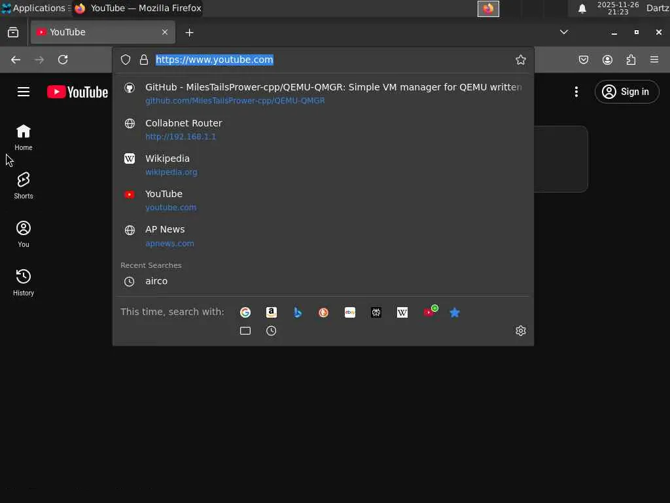
Task: Go back with the back arrow
Action: click(16, 60)
